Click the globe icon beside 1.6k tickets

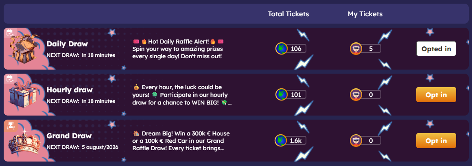(x=281, y=141)
